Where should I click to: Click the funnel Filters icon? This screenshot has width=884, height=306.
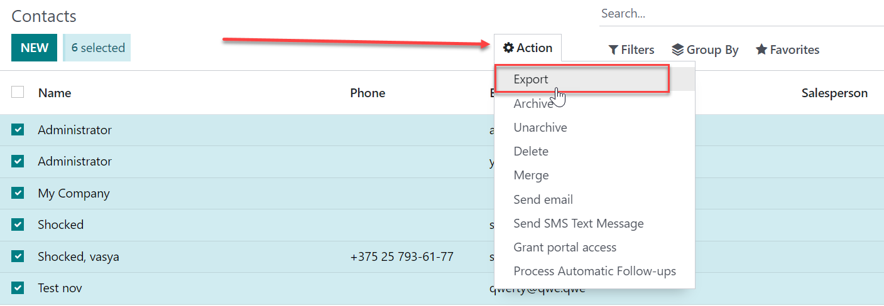pyautogui.click(x=613, y=50)
